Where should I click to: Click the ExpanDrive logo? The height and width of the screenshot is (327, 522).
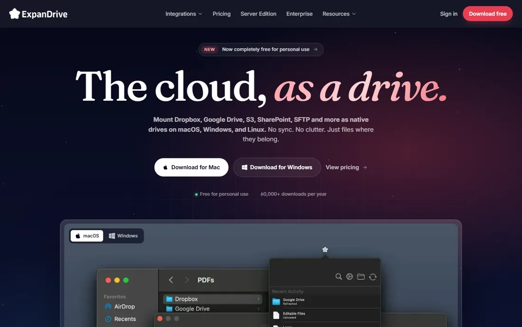coord(38,14)
